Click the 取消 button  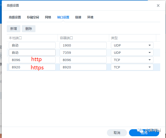click(x=117, y=133)
